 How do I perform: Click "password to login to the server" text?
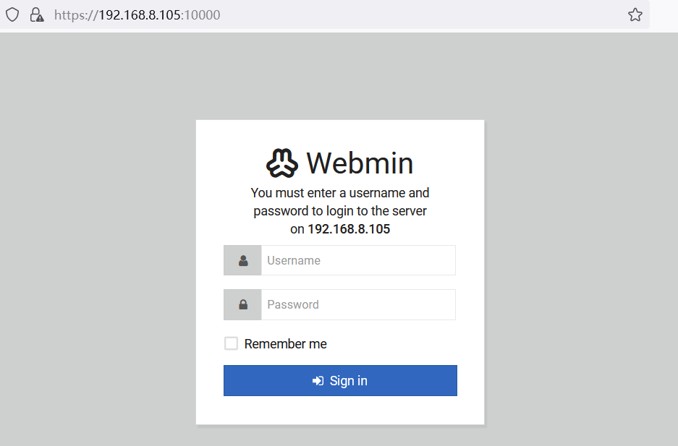(x=340, y=211)
